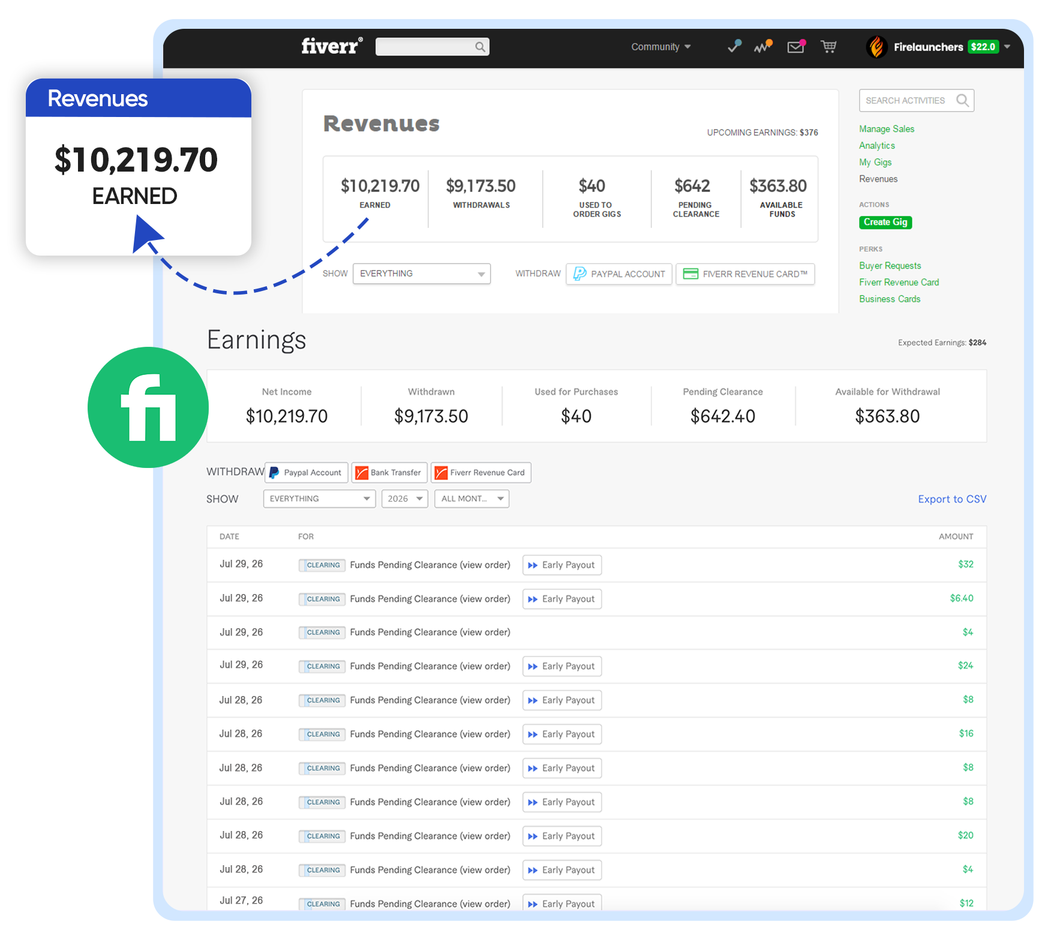Click the CLEARING badge on the $24 row
The width and height of the screenshot is (1057, 939).
click(x=322, y=667)
